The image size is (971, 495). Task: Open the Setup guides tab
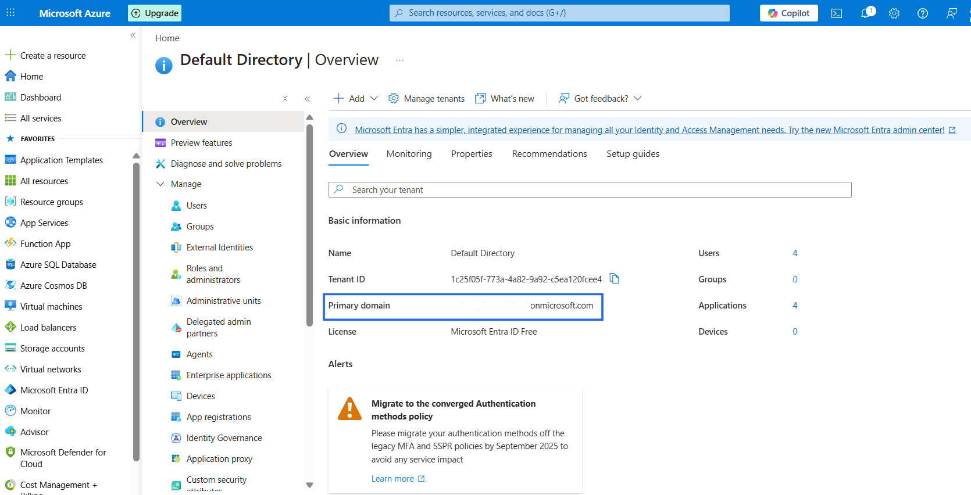633,154
